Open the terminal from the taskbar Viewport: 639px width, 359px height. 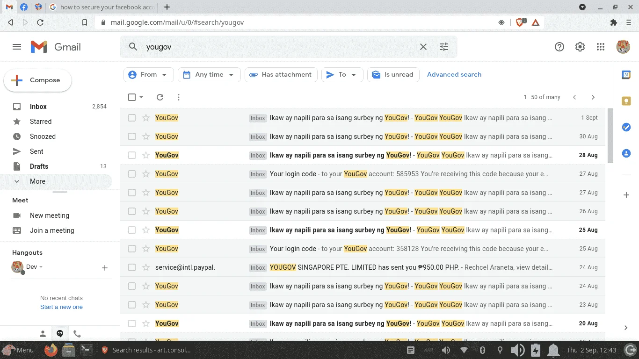[86, 350]
